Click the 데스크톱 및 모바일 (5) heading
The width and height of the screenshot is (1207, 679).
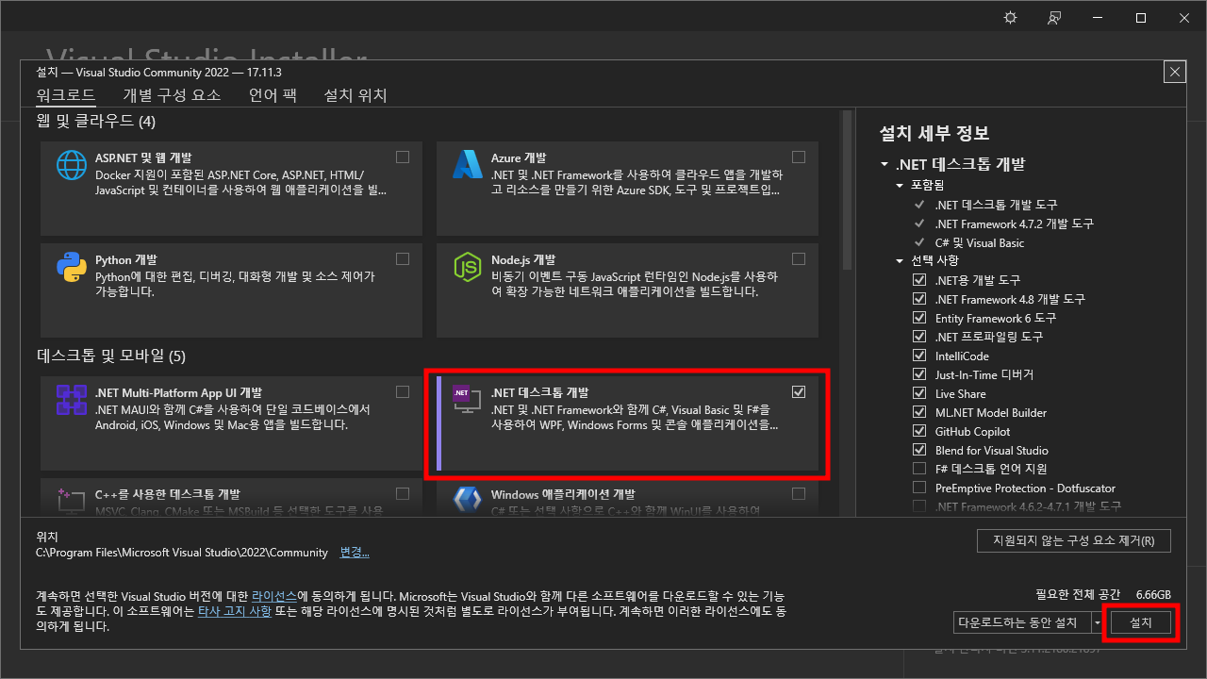coord(111,356)
